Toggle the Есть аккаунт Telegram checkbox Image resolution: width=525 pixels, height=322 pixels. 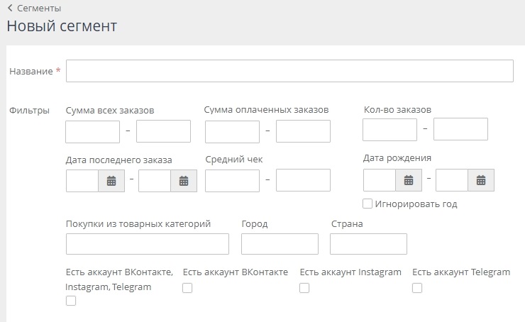(417, 288)
